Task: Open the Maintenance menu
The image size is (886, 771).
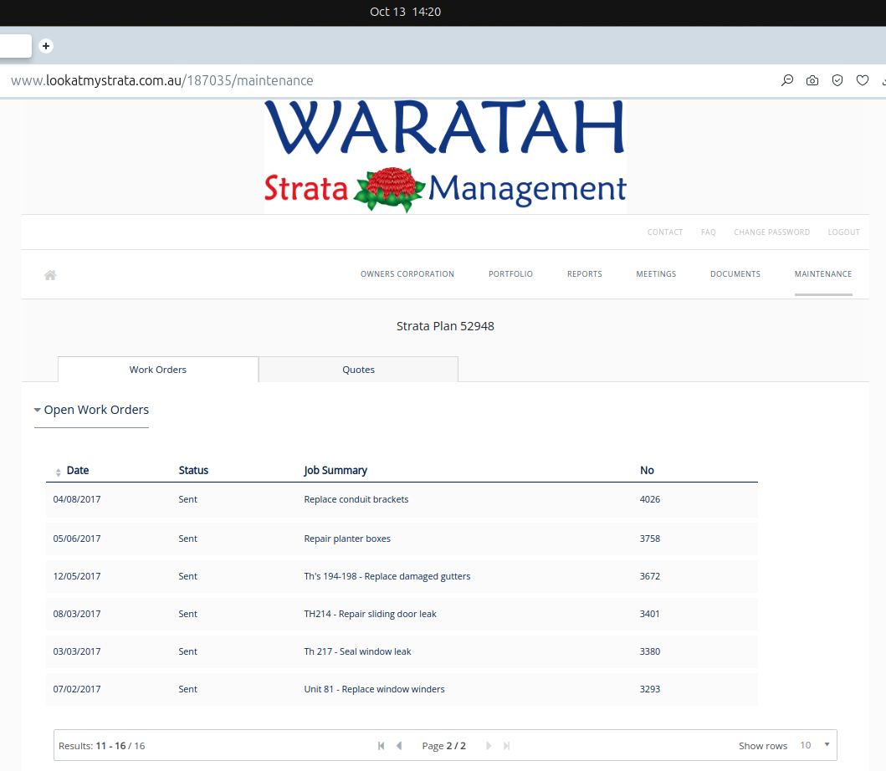Action: (x=823, y=274)
